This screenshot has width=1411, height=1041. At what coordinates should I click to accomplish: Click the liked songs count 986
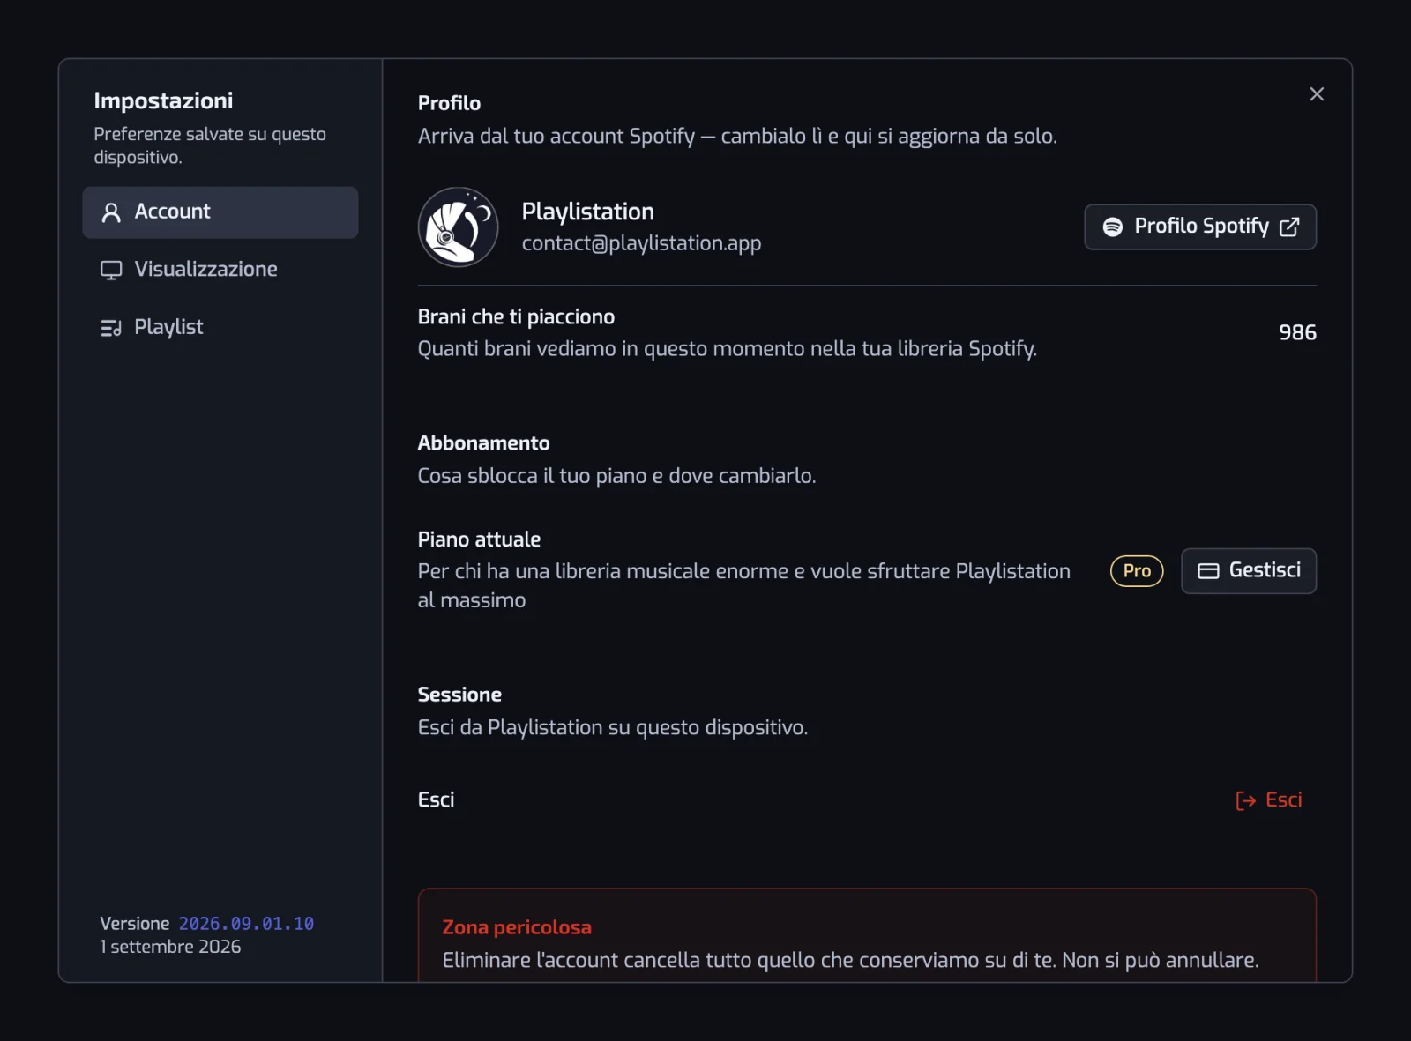coord(1297,332)
